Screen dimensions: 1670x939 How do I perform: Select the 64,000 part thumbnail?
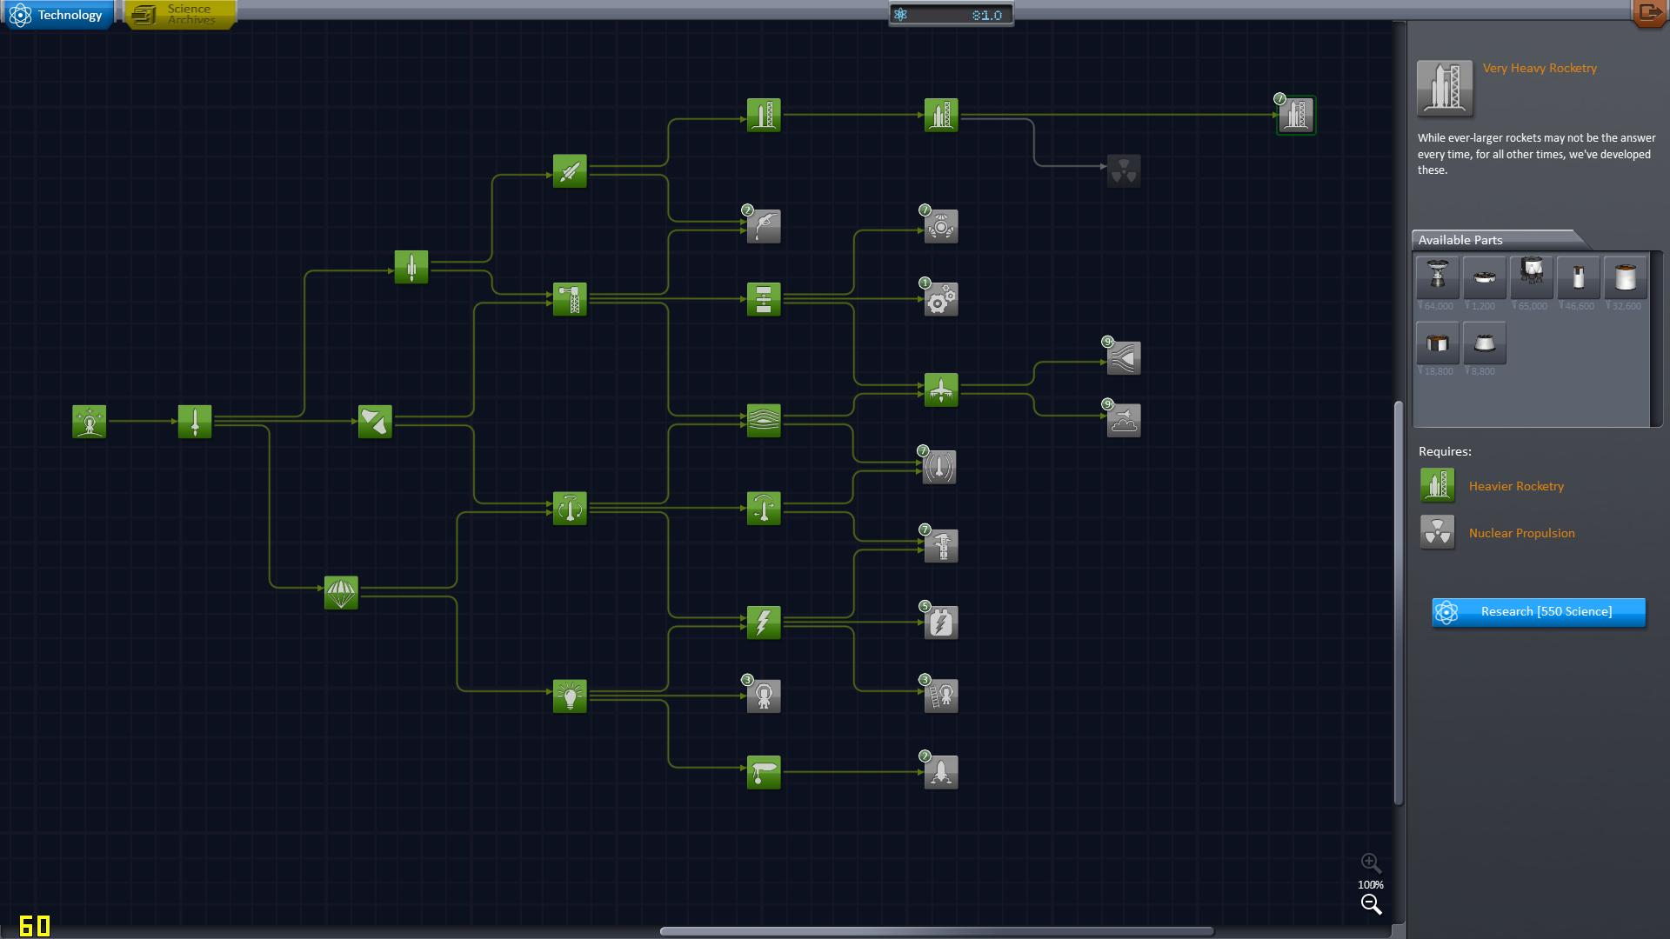1437,277
